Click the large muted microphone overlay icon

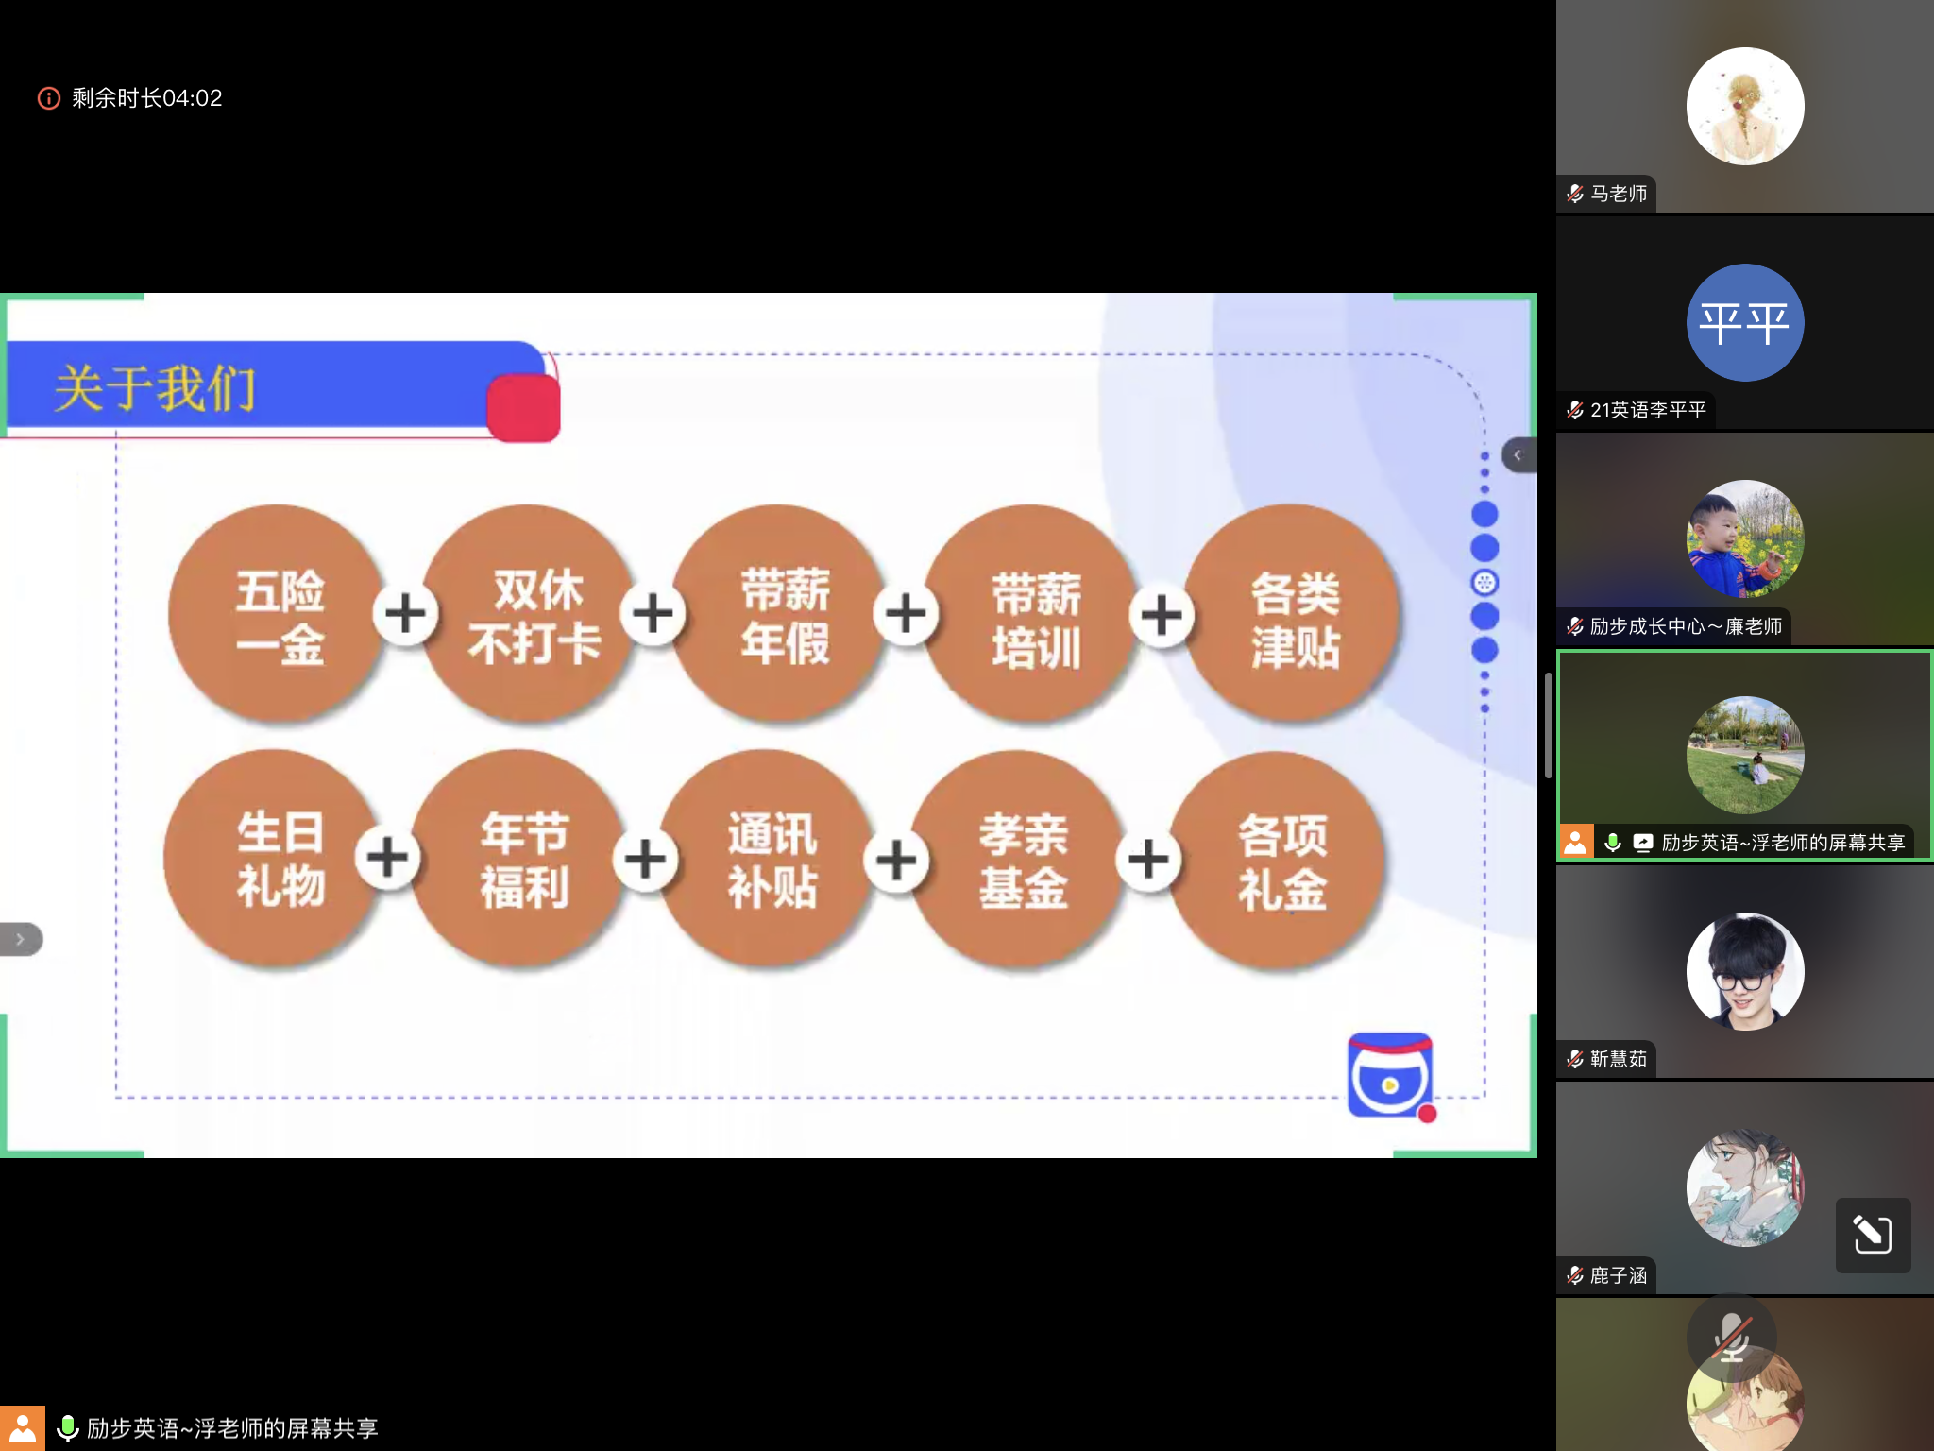(1732, 1337)
